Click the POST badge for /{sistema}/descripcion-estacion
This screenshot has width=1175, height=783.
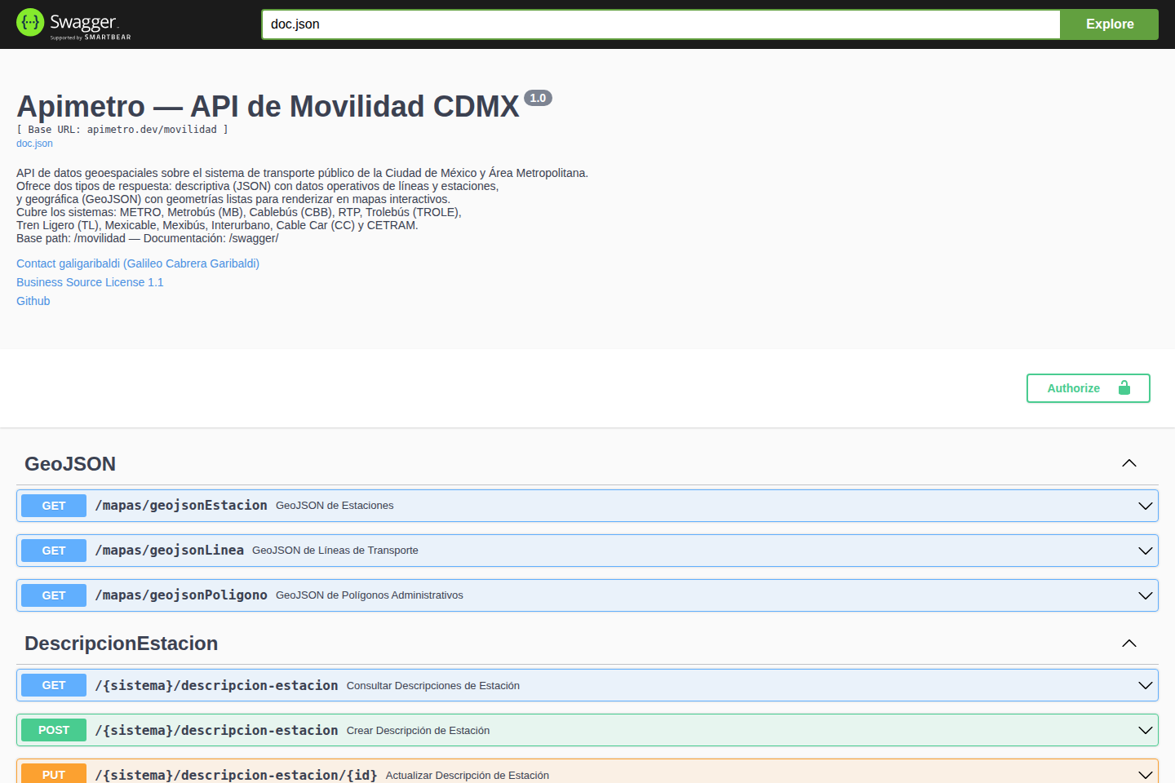click(54, 730)
